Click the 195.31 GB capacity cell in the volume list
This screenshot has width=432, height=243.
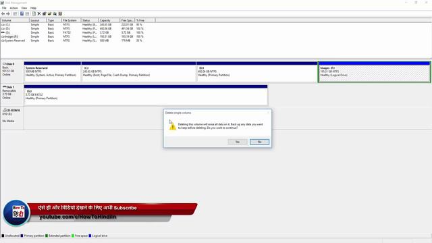click(x=105, y=36)
